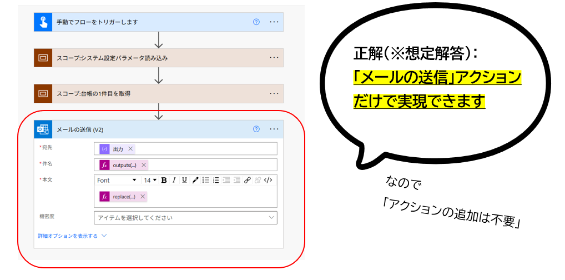Remove the 出力 token from 宛先
The width and height of the screenshot is (565, 280).
tap(130, 149)
